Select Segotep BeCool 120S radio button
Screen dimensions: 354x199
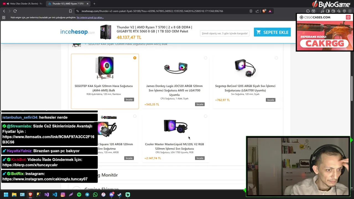point(276,58)
